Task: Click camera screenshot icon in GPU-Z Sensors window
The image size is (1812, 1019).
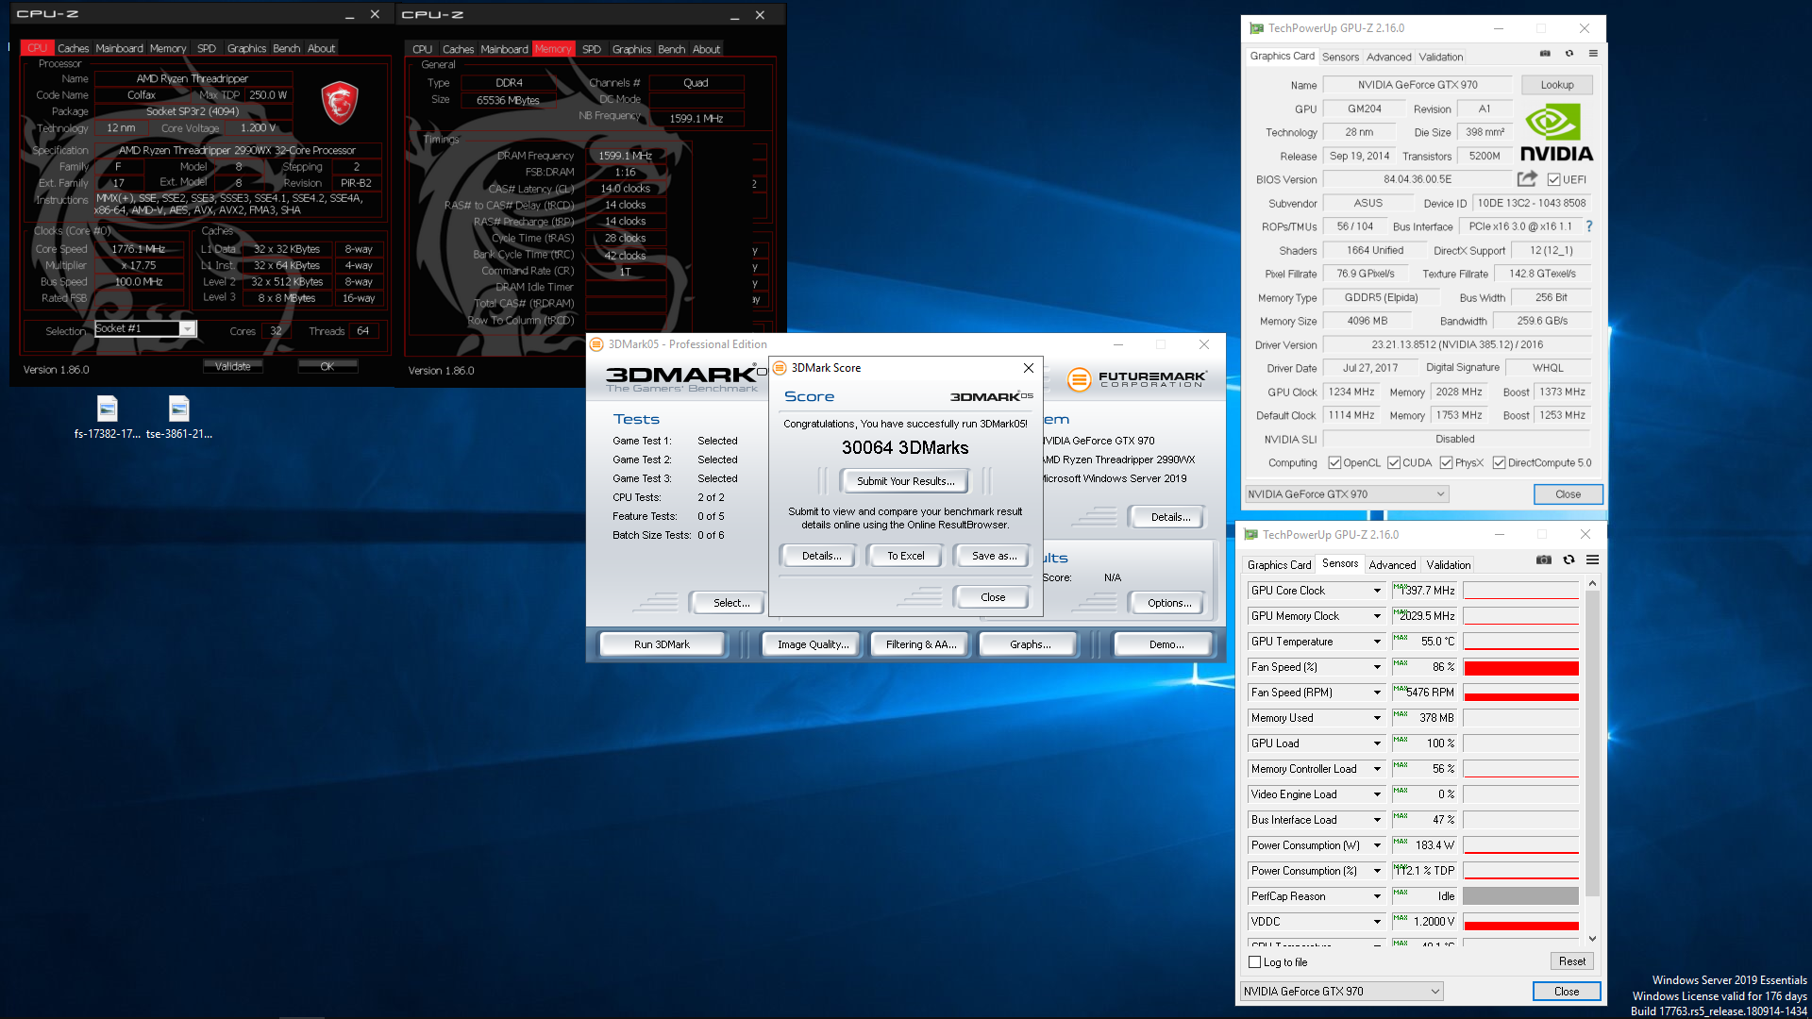Action: pyautogui.click(x=1544, y=560)
